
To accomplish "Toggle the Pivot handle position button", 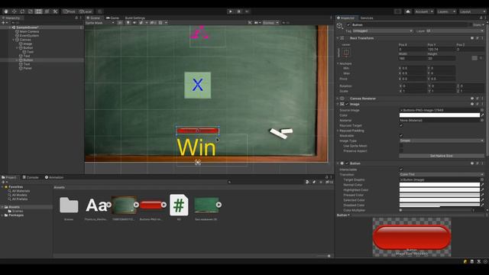I will point(70,11).
